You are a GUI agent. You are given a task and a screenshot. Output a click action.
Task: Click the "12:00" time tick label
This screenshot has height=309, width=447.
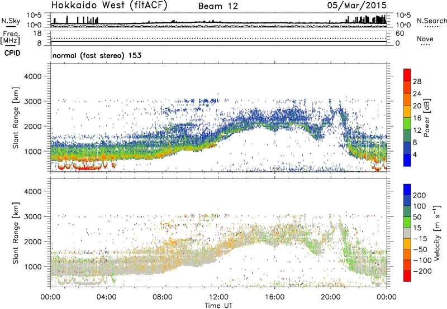(x=218, y=297)
